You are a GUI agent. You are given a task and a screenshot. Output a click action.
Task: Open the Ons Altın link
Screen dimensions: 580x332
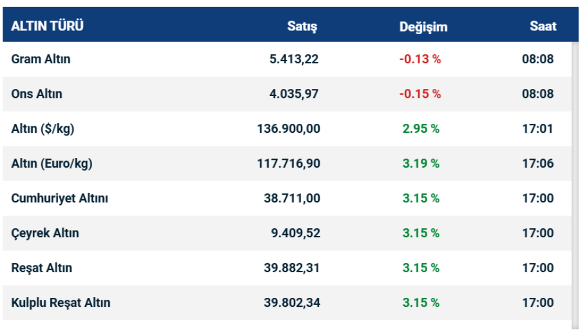(37, 94)
